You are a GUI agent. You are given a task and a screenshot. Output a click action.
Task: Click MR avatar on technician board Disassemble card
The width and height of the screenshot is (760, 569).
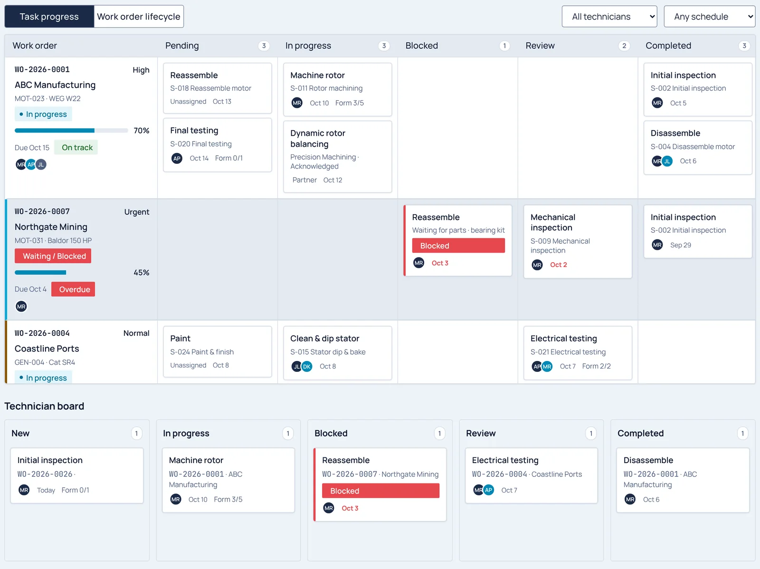point(630,499)
